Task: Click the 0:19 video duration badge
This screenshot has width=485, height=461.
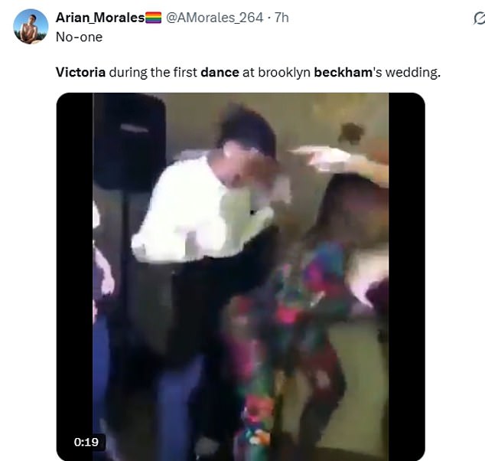Action: [88, 442]
